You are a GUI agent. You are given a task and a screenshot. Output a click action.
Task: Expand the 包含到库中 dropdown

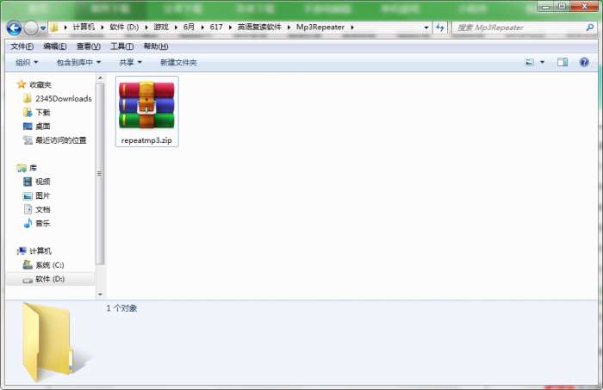[78, 62]
